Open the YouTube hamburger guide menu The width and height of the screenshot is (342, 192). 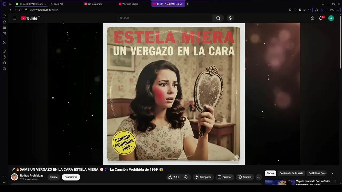14,18
